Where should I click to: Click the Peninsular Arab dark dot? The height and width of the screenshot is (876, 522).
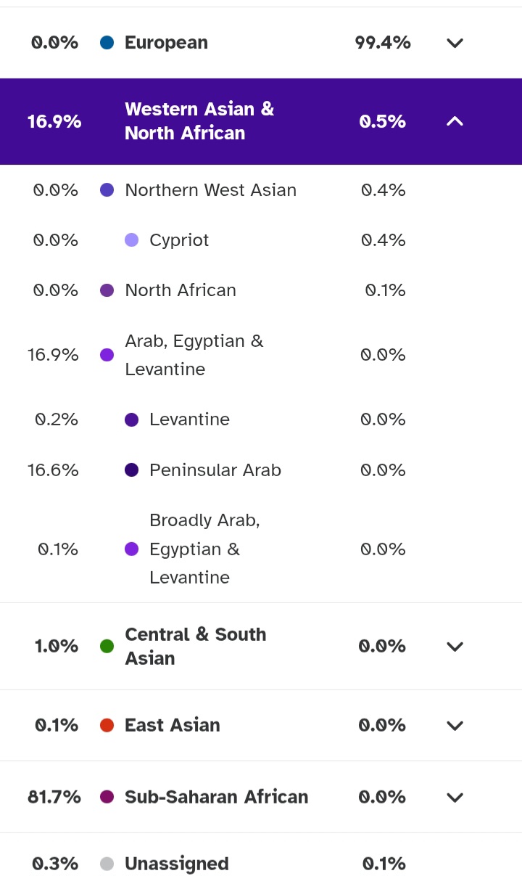tap(131, 470)
